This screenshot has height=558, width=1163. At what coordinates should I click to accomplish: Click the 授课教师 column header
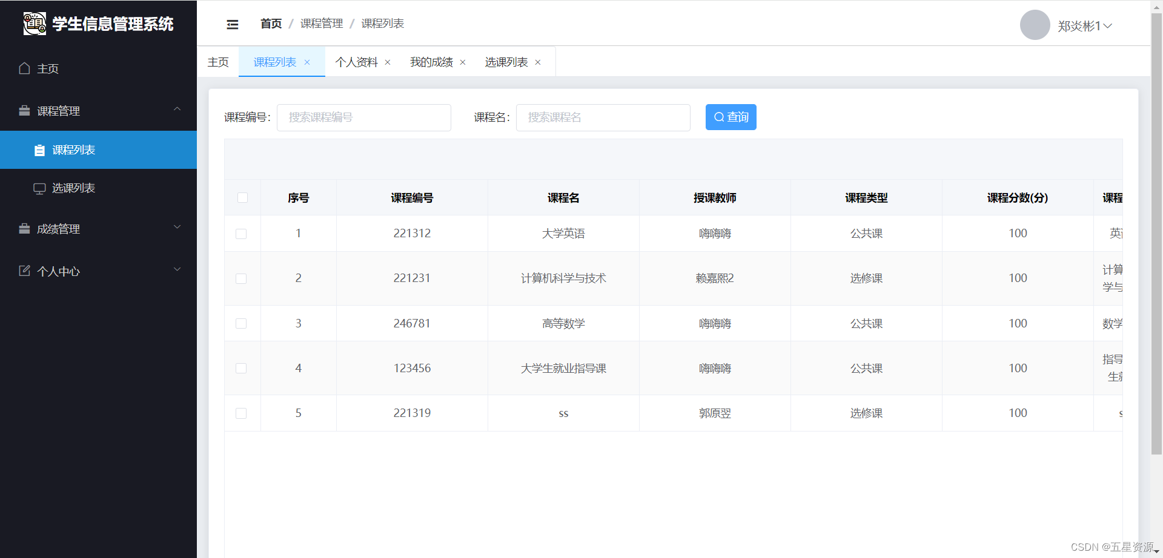coord(715,198)
